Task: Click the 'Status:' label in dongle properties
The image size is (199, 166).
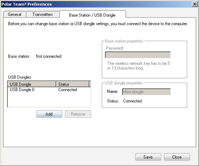Action: coord(113,101)
